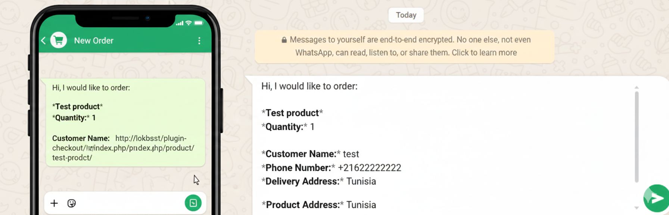
Task: Open the shopping cart profile avatar
Action: (x=59, y=40)
